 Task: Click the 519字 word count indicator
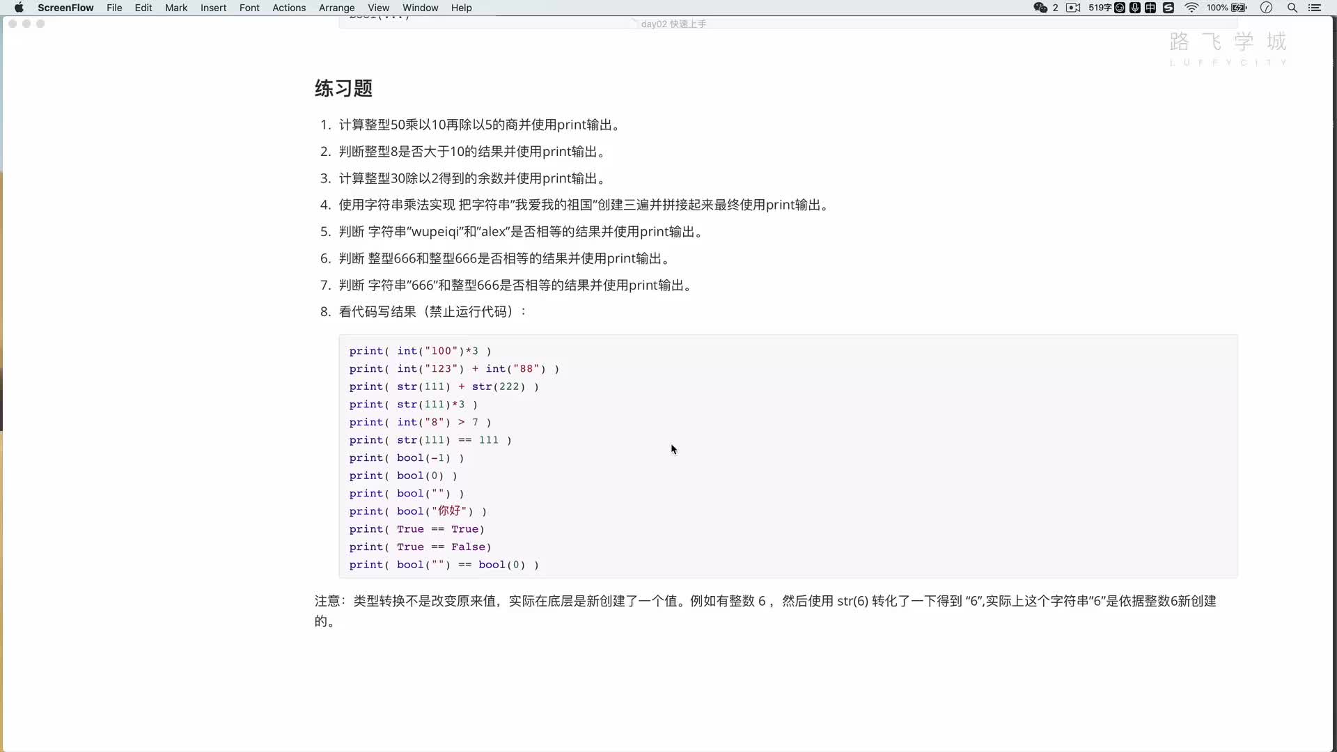pos(1100,8)
